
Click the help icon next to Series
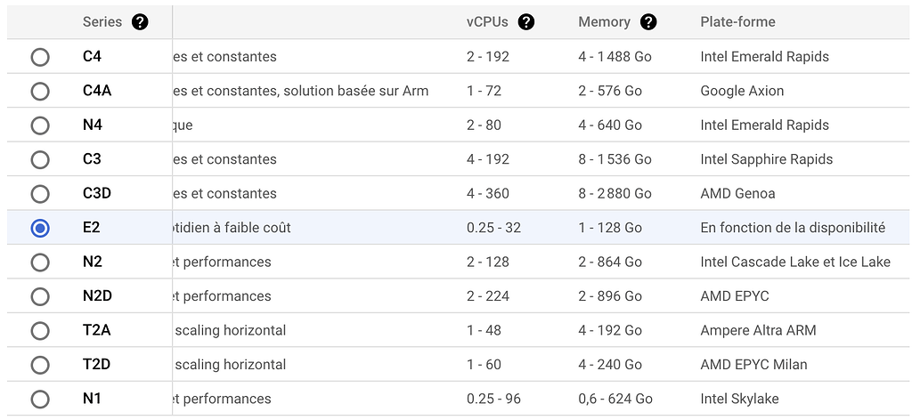pyautogui.click(x=140, y=22)
